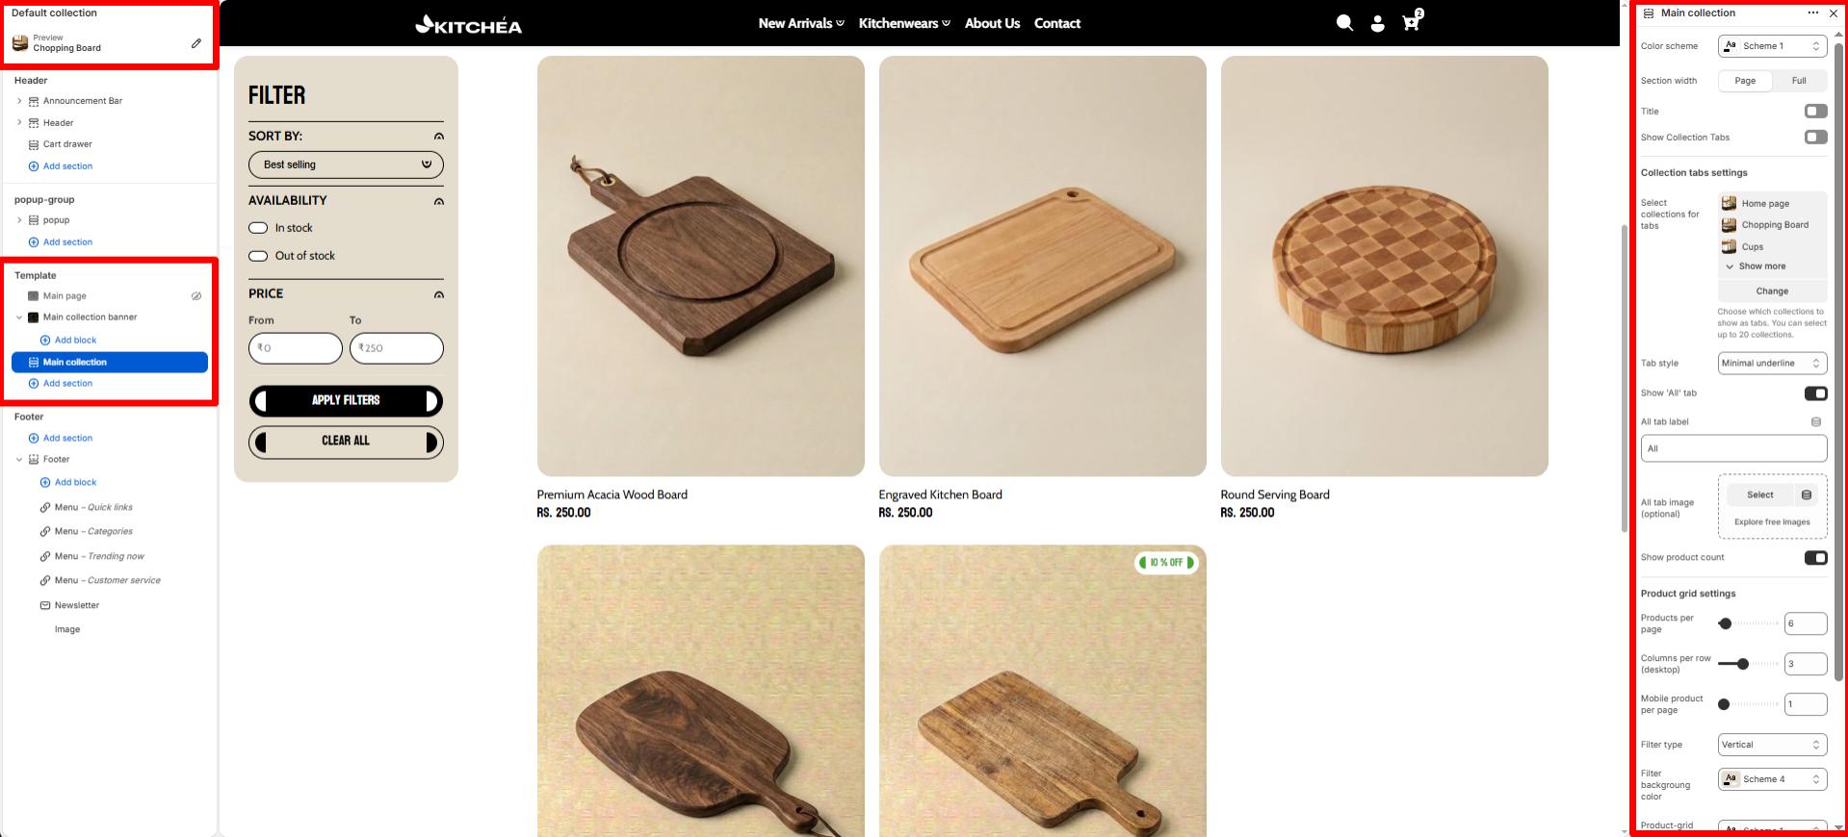Click the account icon in the navbar
Screen dimensions: 1848x837
tap(1377, 22)
